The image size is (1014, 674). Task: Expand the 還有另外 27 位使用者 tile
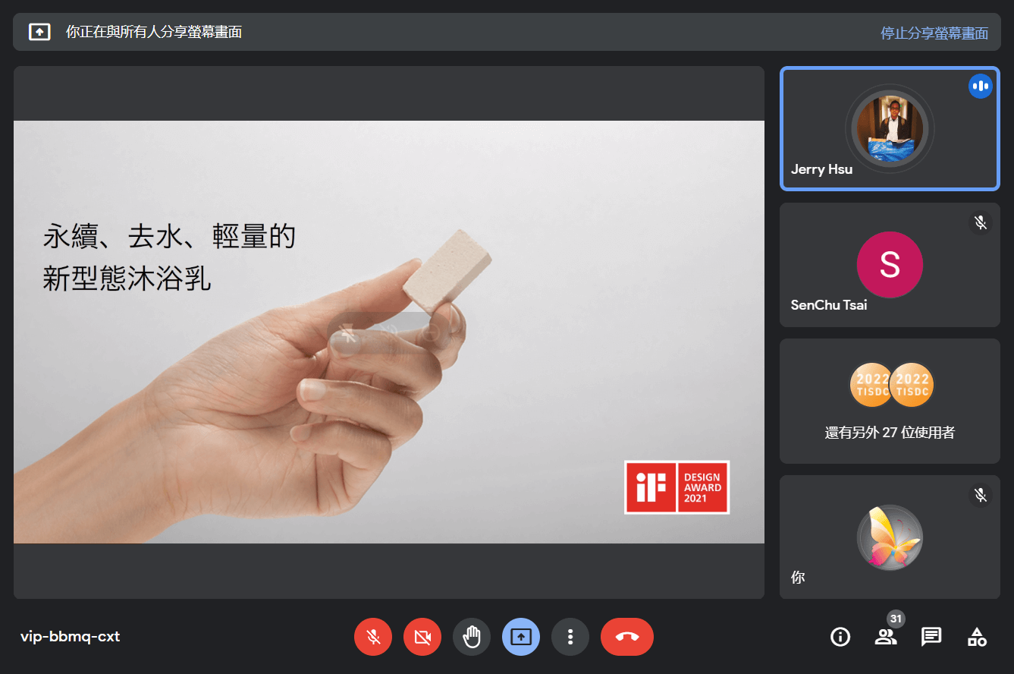click(x=889, y=401)
